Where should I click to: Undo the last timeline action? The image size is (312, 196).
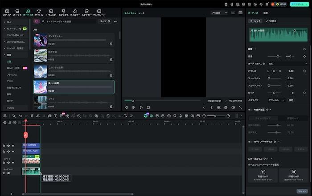tap(21, 116)
